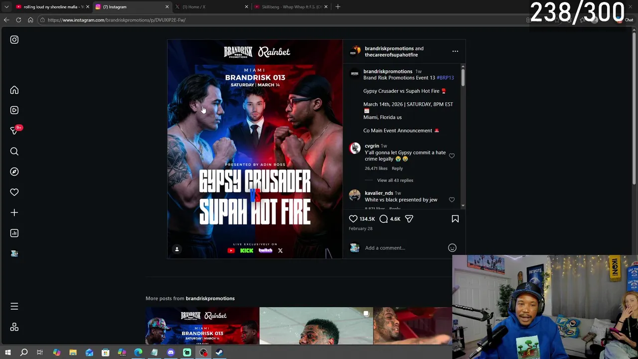Open Task View on taskbar

40,353
